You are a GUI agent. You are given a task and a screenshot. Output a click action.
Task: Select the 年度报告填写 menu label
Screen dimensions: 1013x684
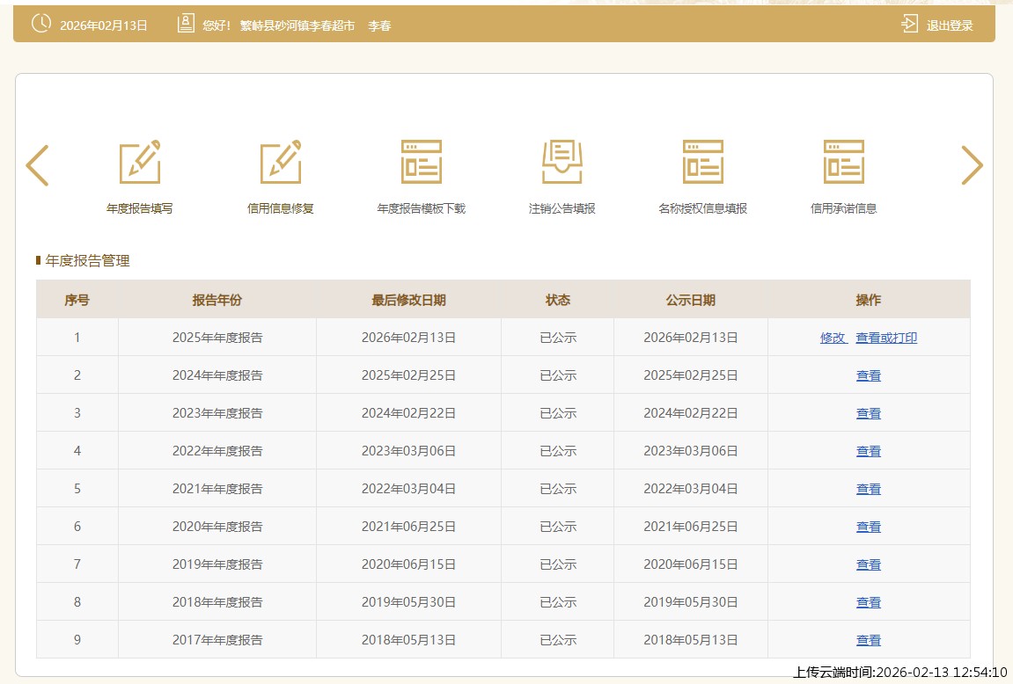click(140, 209)
